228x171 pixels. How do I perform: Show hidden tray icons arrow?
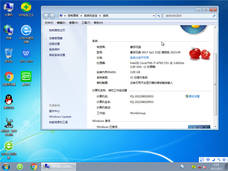tap(188, 167)
